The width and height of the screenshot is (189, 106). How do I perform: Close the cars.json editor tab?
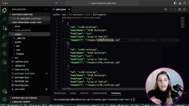point(69,9)
